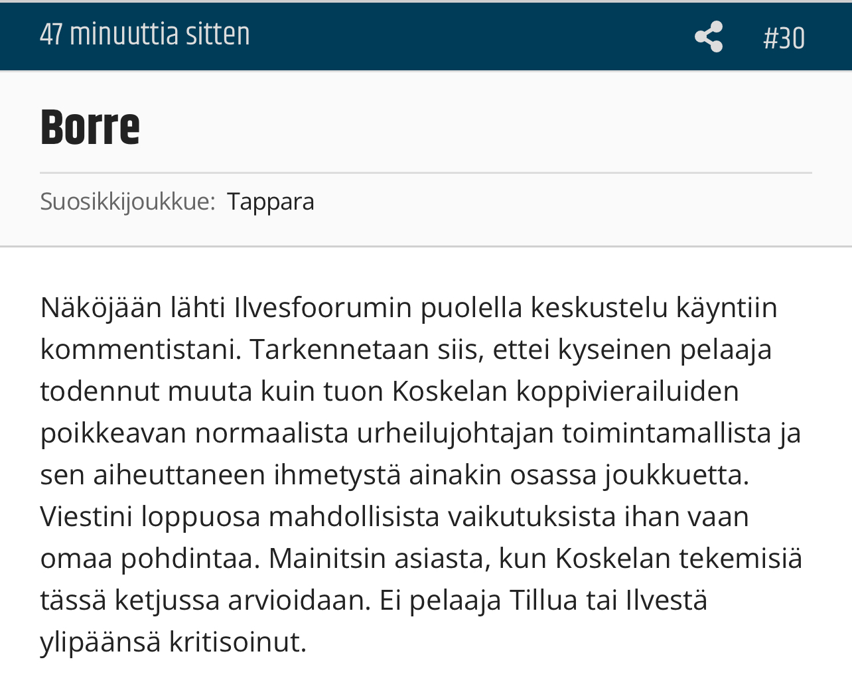
Task: Click the word 'koppivierailuiden' in the message
Action: (628, 391)
